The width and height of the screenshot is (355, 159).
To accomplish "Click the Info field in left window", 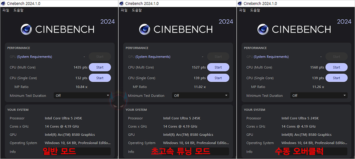I will click(x=77, y=151).
